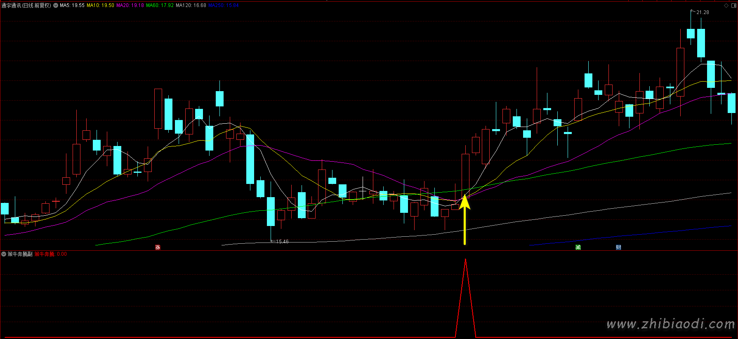Toggle the side panel icon at top right
This screenshot has height=339, width=738.
pyautogui.click(x=733, y=5)
